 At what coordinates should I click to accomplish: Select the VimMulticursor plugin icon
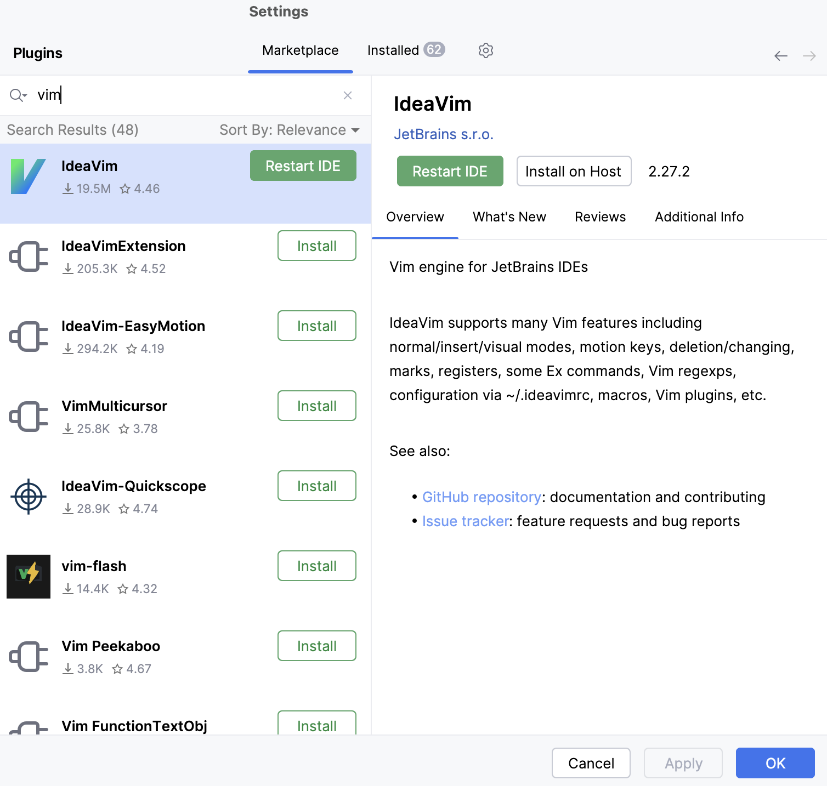pos(29,416)
